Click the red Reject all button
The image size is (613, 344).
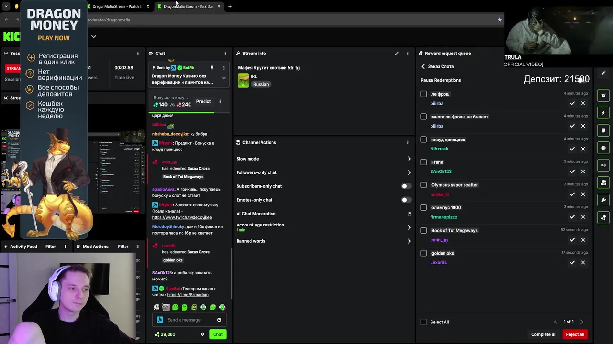point(575,334)
